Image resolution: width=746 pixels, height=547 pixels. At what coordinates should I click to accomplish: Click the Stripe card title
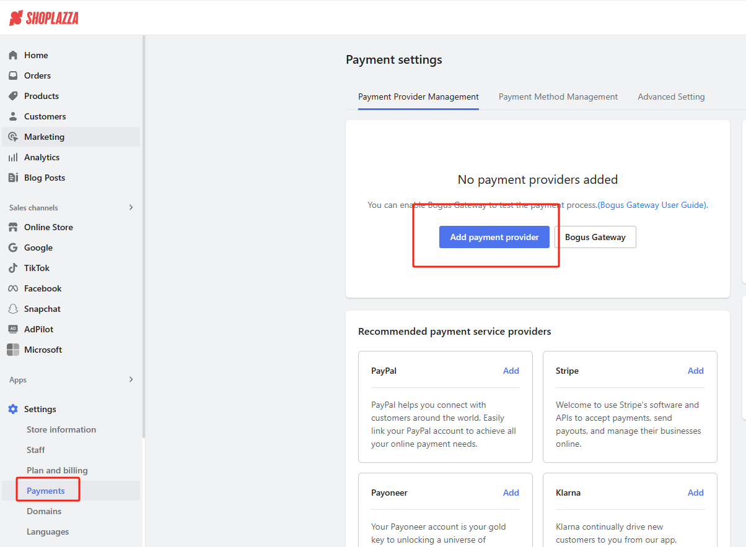coord(567,371)
